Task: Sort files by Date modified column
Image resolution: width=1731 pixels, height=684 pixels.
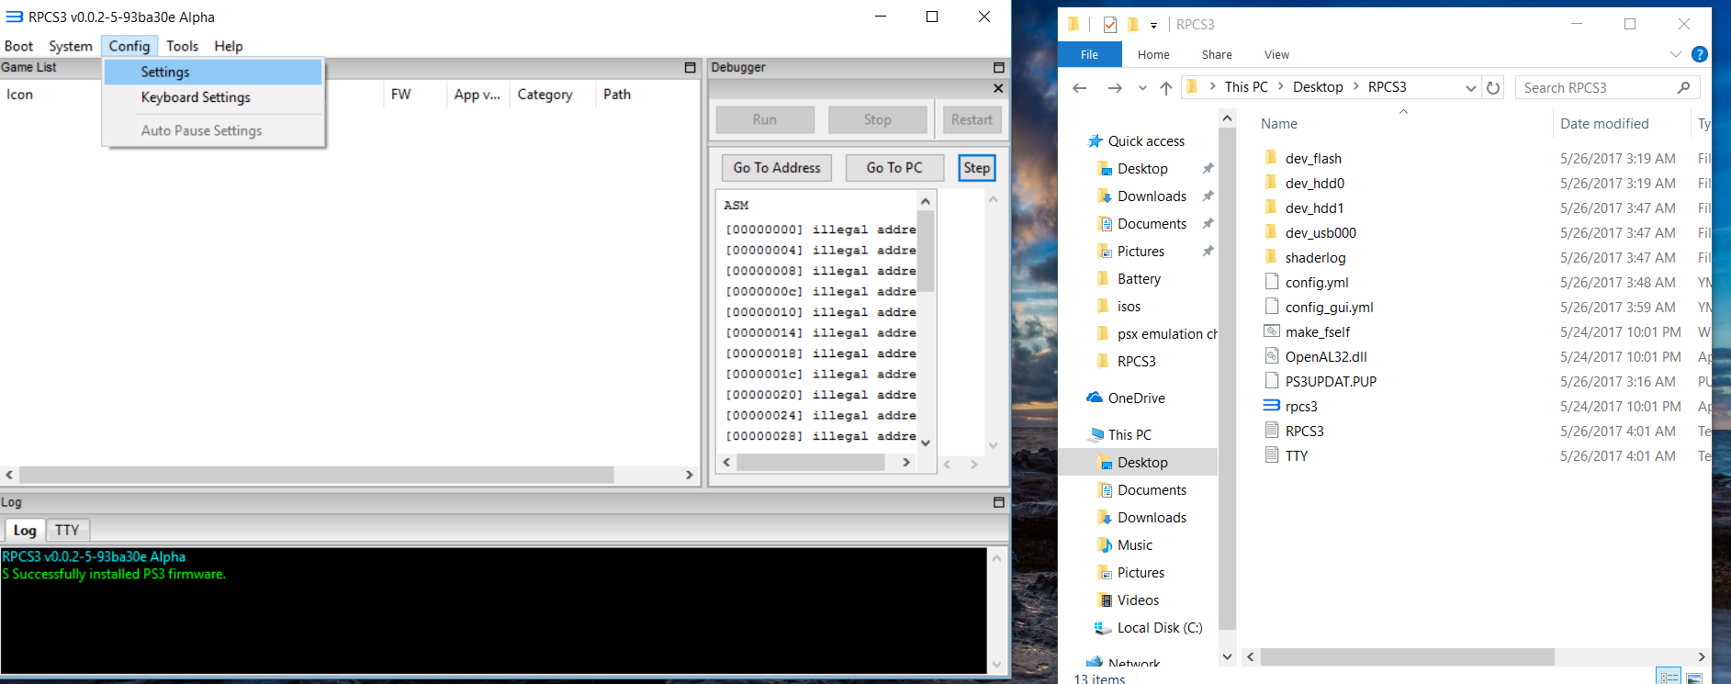Action: 1604,124
